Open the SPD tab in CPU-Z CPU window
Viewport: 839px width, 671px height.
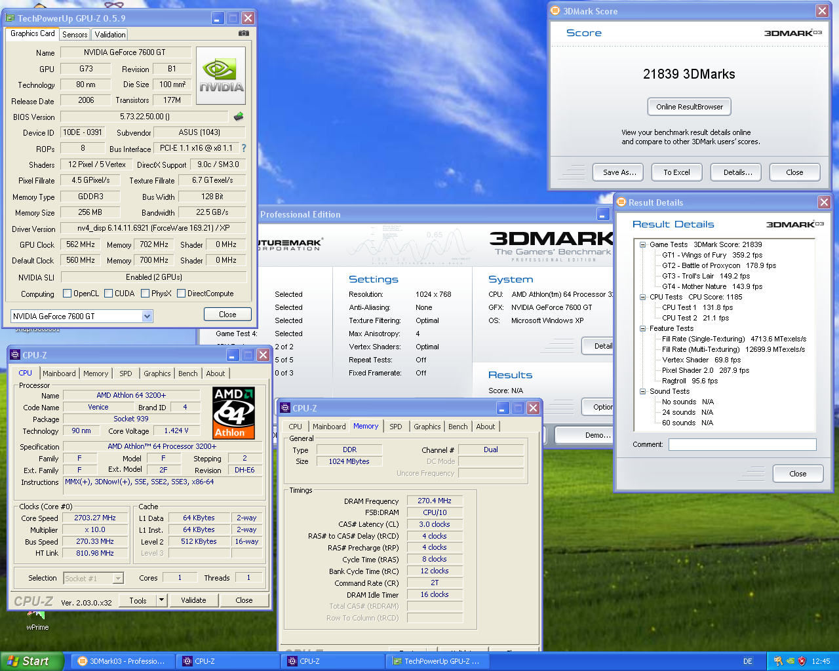[x=126, y=374]
